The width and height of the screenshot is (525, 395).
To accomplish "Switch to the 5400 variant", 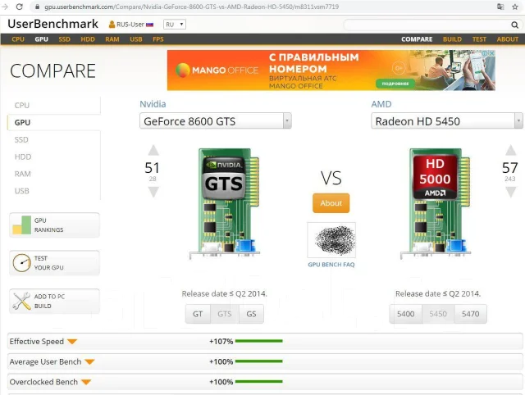I will [x=406, y=314].
